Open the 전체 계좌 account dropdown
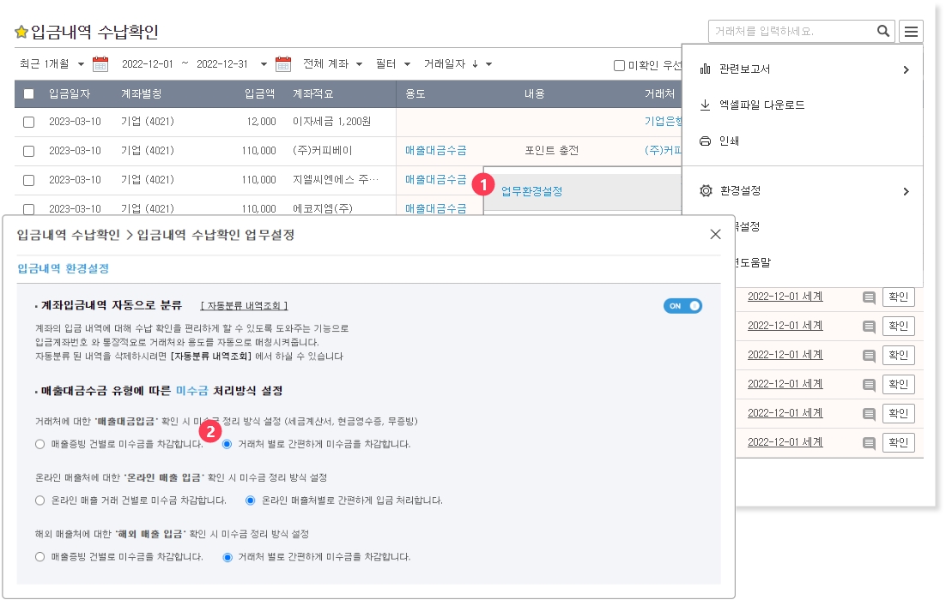946x600 pixels. (x=332, y=64)
